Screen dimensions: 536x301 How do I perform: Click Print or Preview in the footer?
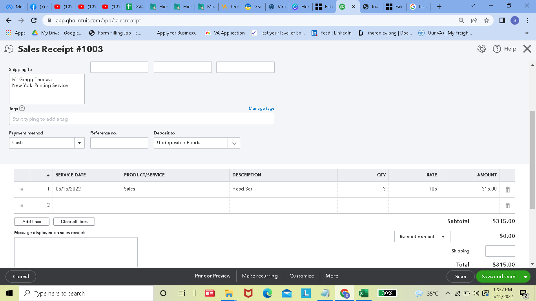point(213,276)
